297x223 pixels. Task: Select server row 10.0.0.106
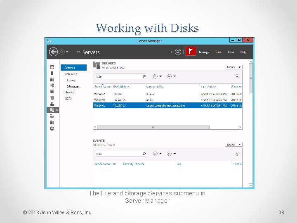click(167, 100)
